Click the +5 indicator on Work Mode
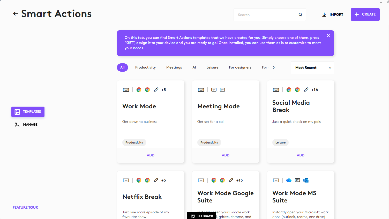Viewport: 389px width, 219px height. pos(163,90)
